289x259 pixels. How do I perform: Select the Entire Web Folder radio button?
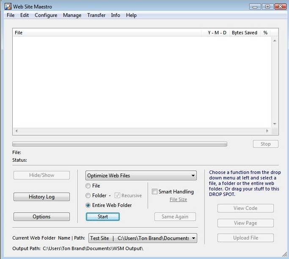(x=88, y=205)
